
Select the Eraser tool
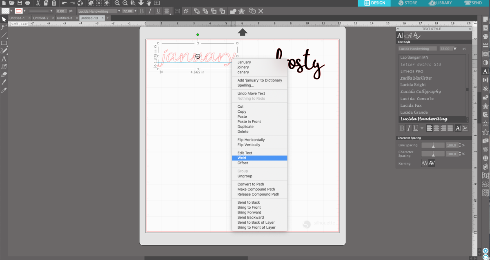(x=4, y=75)
